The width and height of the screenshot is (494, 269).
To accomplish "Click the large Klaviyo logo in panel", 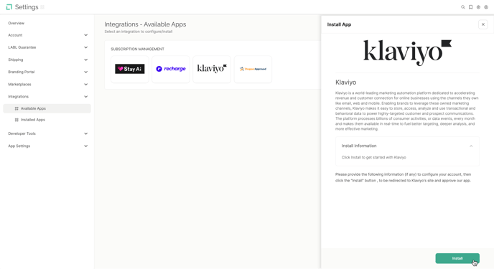I will [x=407, y=52].
